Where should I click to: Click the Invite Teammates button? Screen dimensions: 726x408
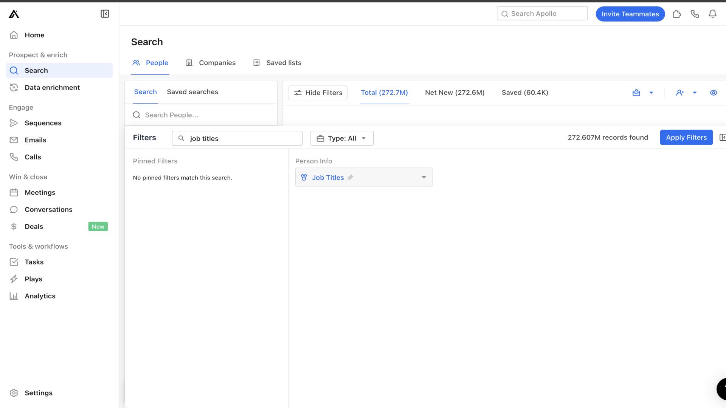(x=630, y=14)
